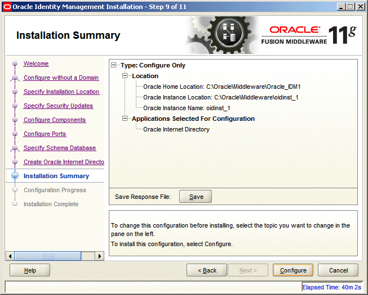Click the Installation Summary page heading
The image size is (368, 295).
(68, 35)
